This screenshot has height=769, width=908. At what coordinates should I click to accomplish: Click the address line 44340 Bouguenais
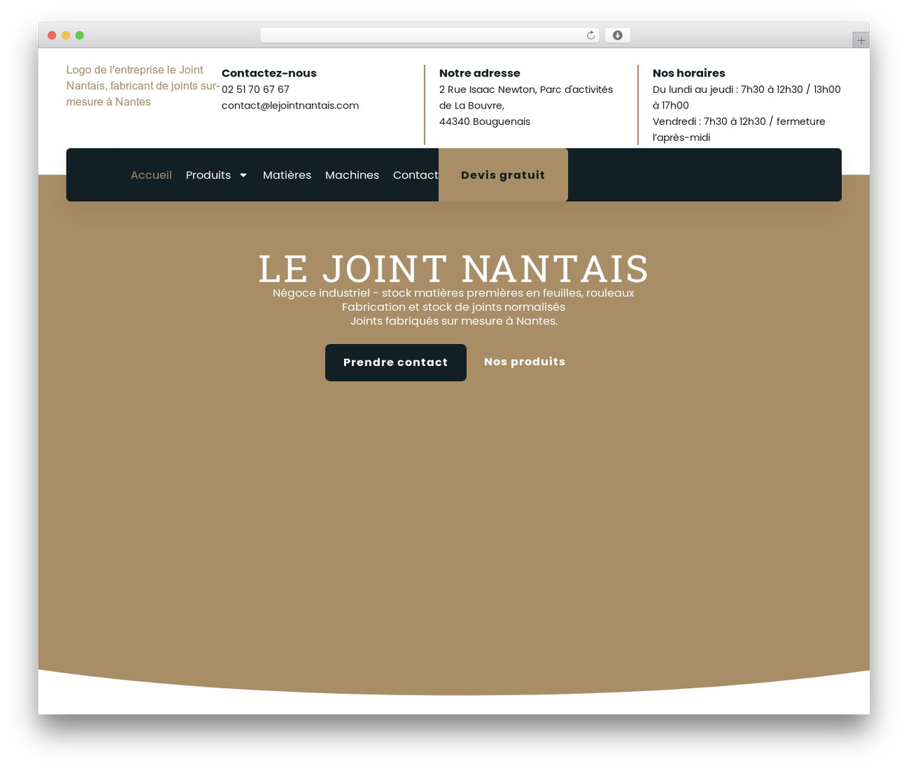[485, 121]
